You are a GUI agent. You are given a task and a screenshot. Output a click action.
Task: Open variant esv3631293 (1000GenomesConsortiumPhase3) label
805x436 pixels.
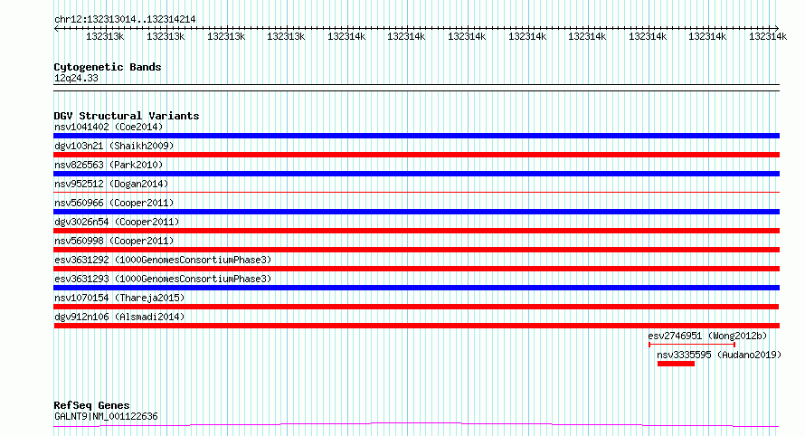163,279
